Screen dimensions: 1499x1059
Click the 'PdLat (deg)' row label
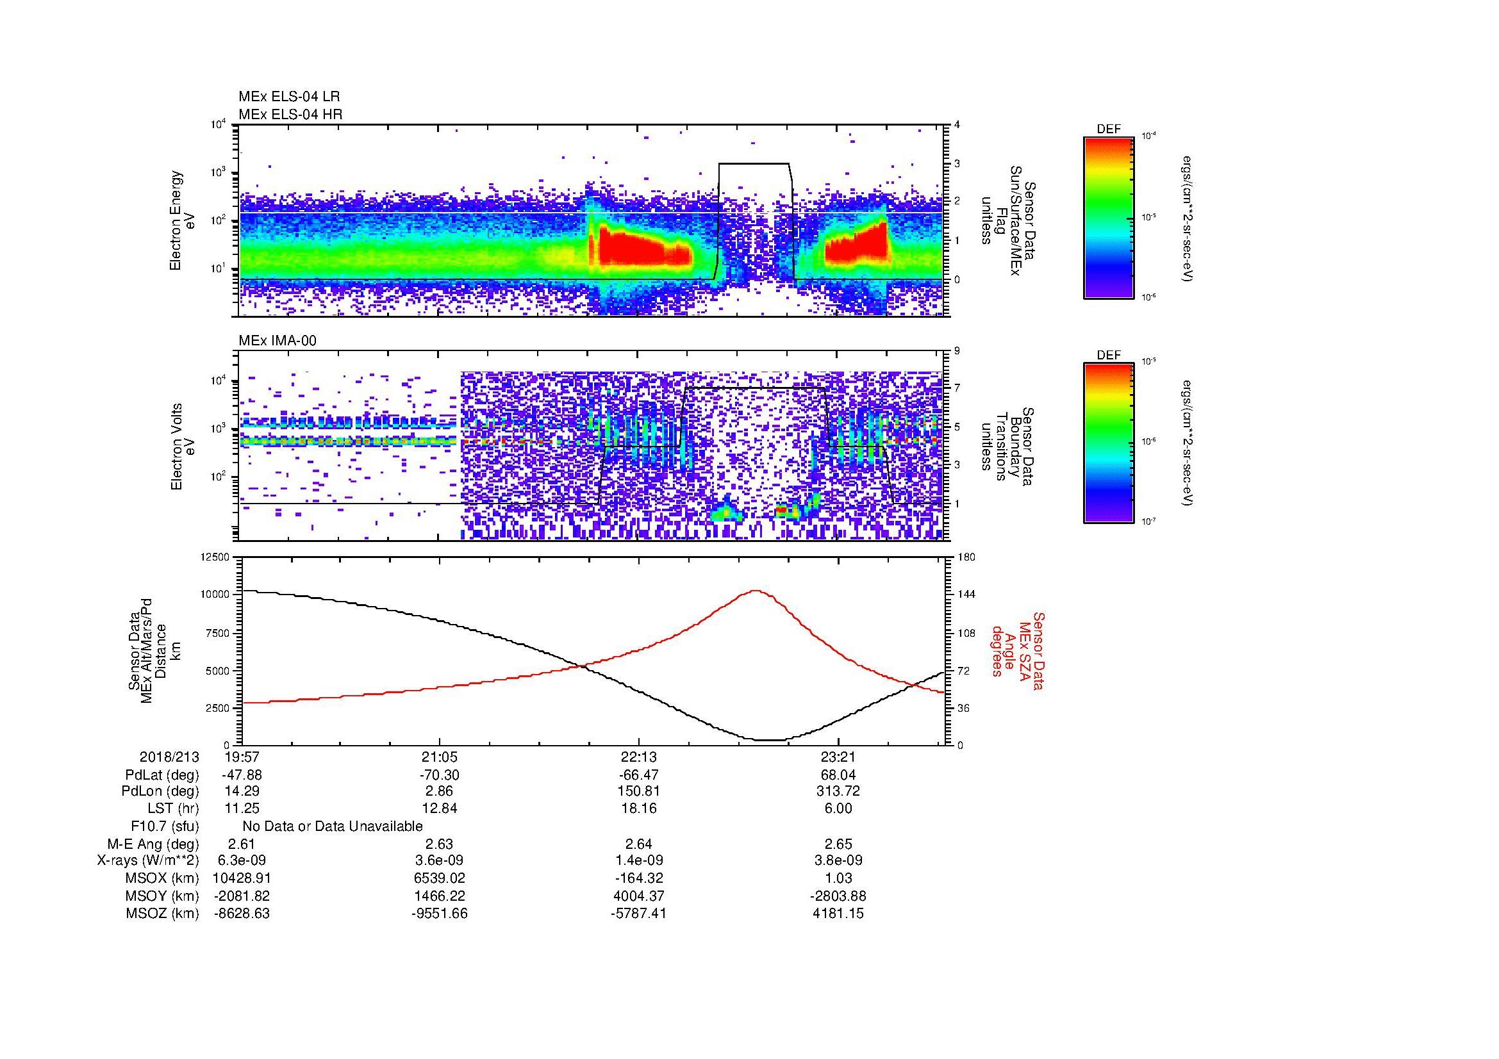pyautogui.click(x=162, y=775)
